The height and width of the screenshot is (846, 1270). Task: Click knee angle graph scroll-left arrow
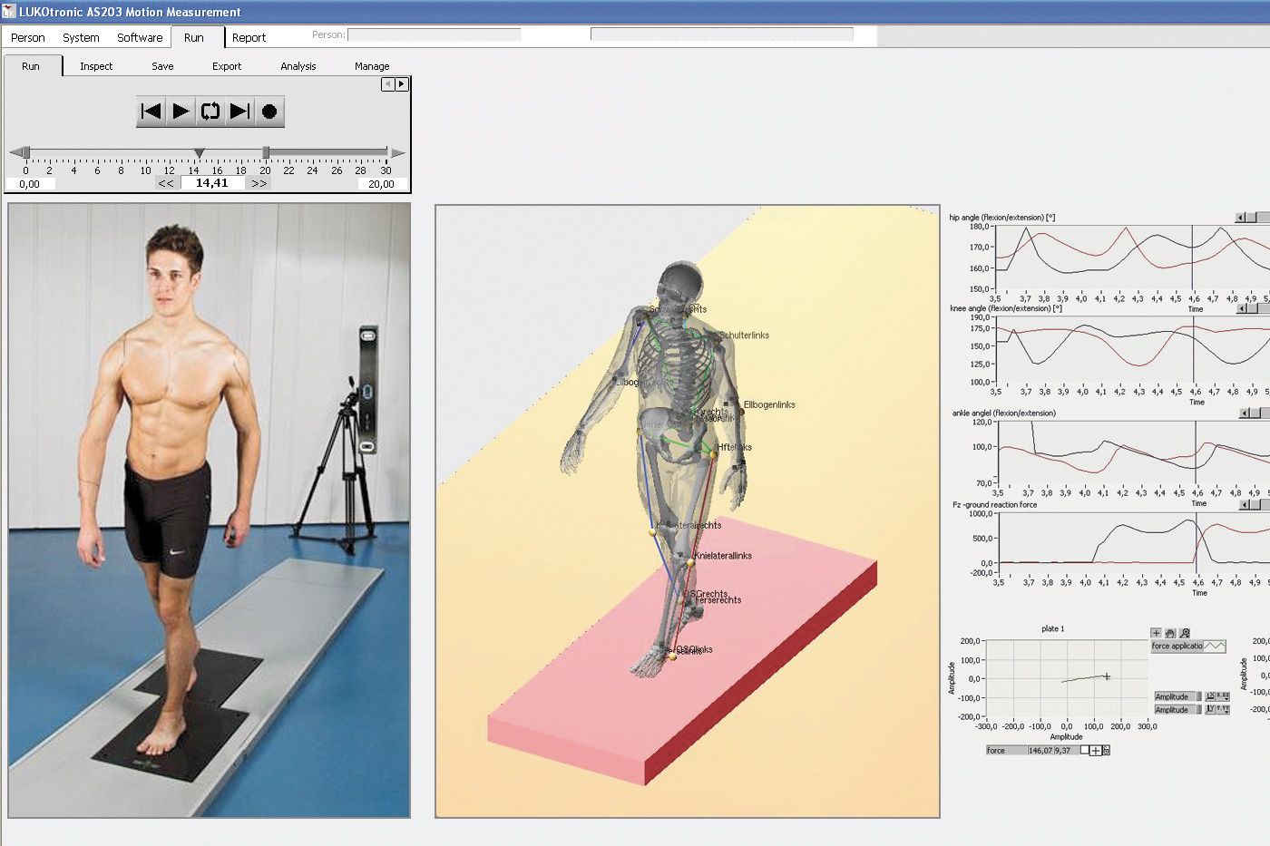pos(1242,308)
